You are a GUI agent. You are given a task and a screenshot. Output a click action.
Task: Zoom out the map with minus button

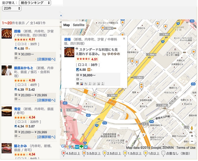(192, 141)
